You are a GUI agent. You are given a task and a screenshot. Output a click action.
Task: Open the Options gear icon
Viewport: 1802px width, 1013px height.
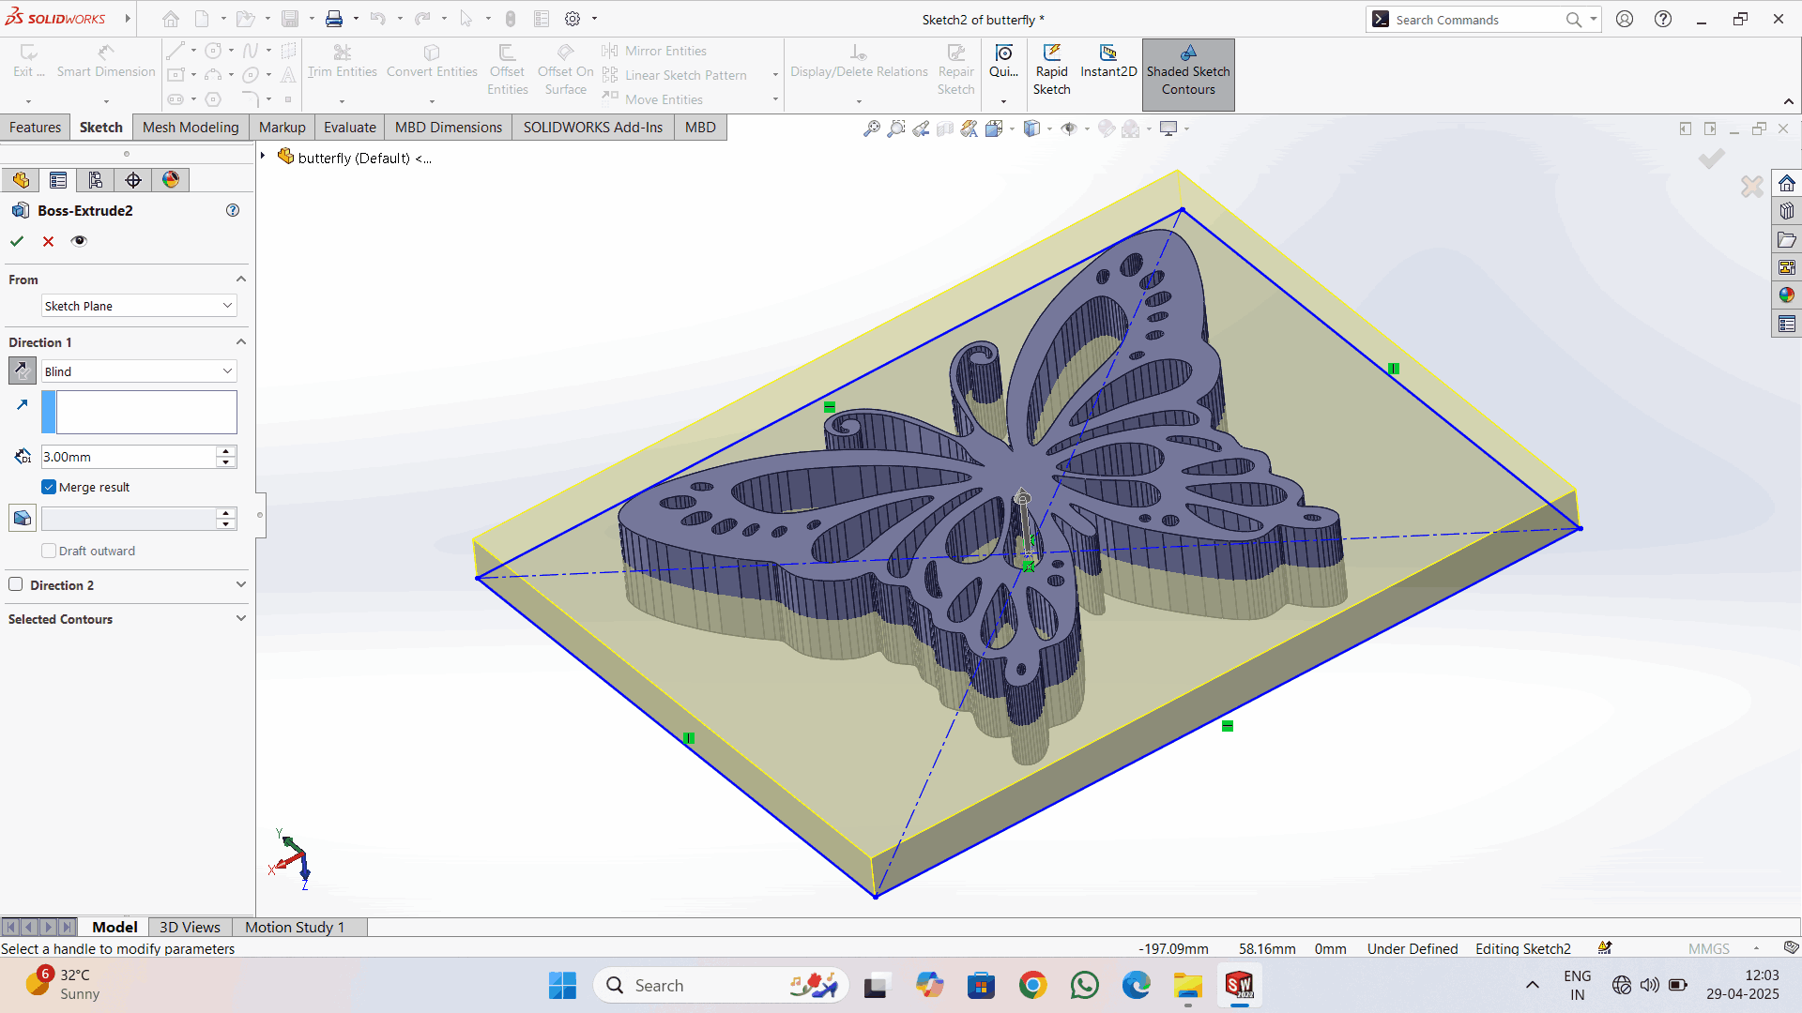(x=573, y=19)
